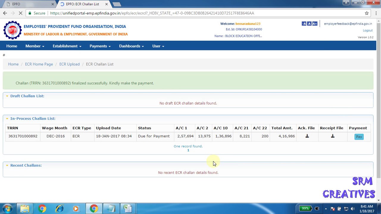Open the Action Center flag icon
Viewport: 381px width, 214px height.
coord(332,209)
